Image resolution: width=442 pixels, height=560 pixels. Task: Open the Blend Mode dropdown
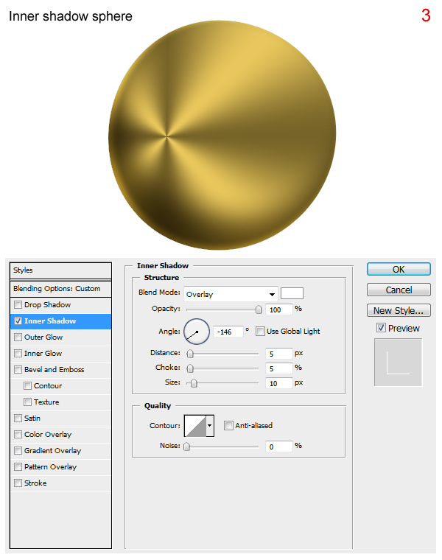pyautogui.click(x=231, y=294)
